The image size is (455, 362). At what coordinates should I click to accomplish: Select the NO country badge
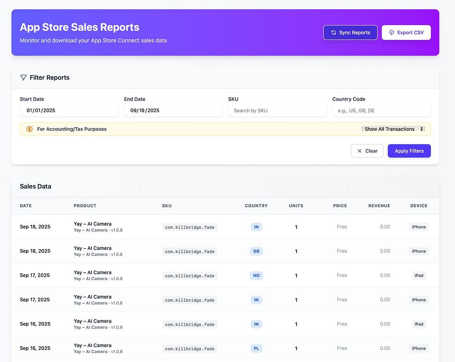pos(256,275)
